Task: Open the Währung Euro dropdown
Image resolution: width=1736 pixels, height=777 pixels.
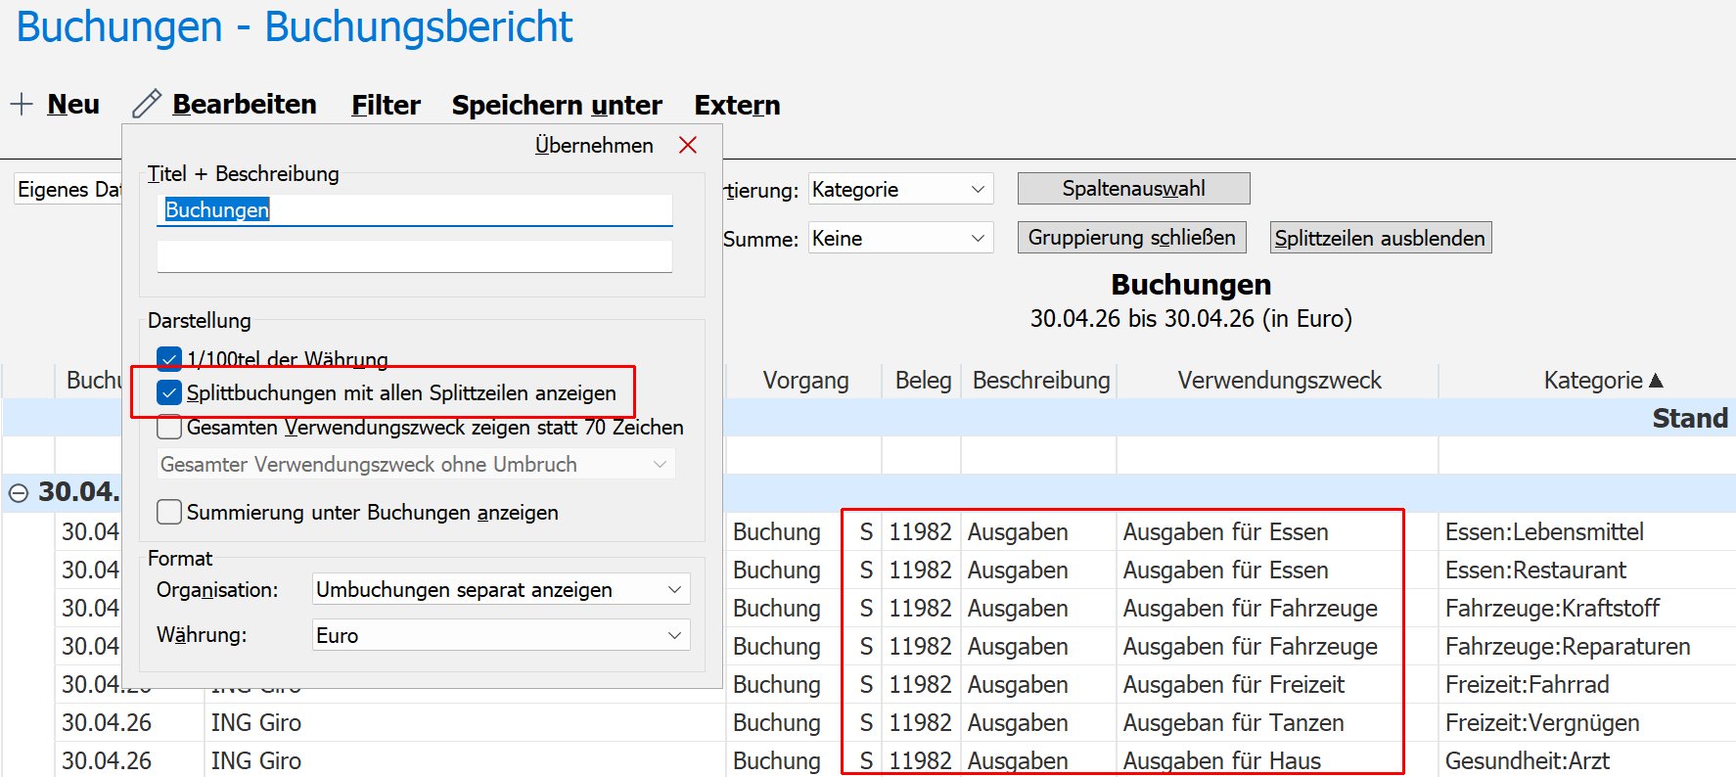Action: [501, 635]
